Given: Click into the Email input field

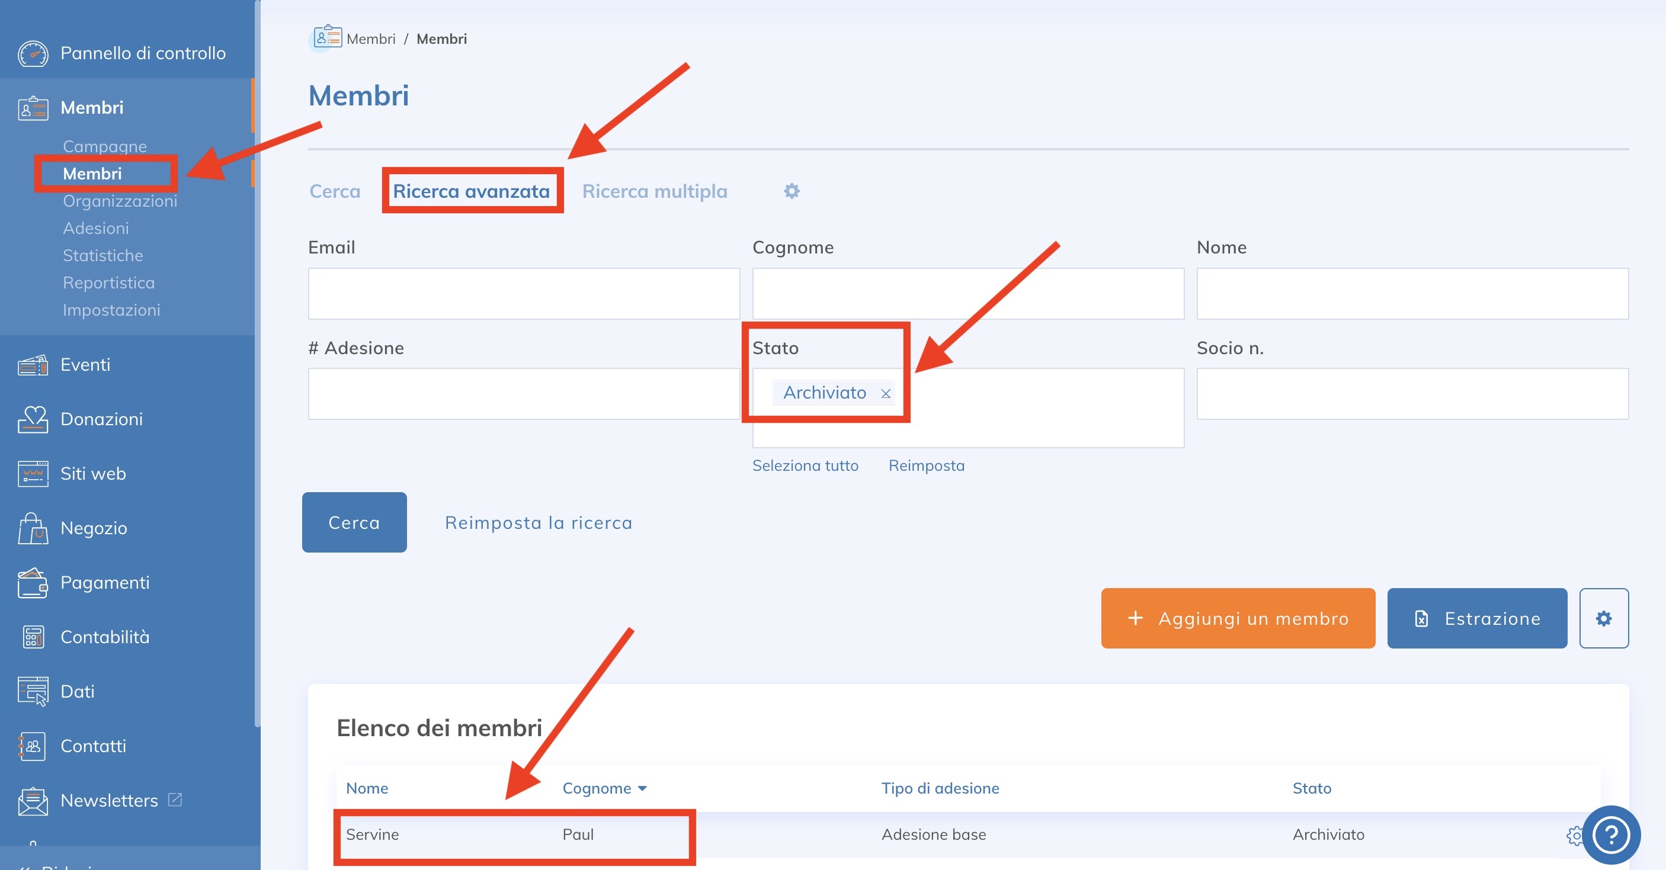Looking at the screenshot, I should (523, 293).
